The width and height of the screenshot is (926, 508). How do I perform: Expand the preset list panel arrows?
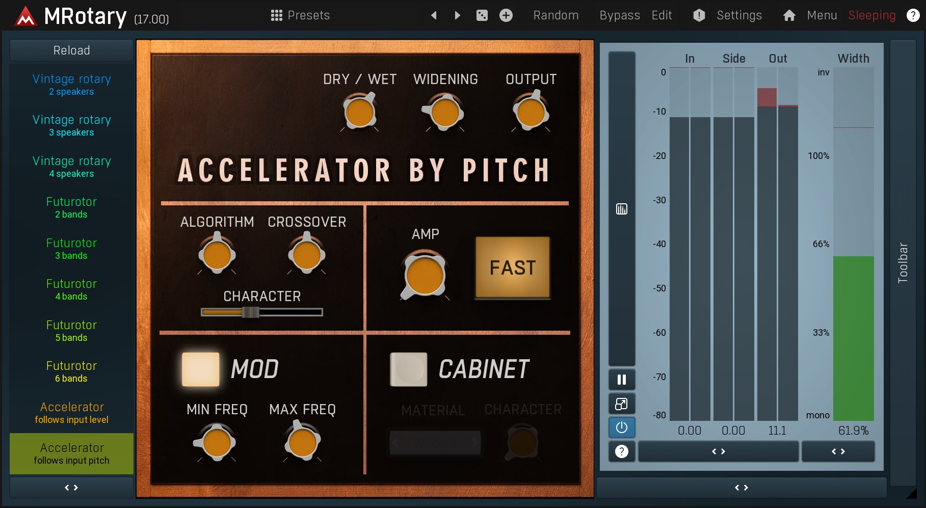[71, 488]
